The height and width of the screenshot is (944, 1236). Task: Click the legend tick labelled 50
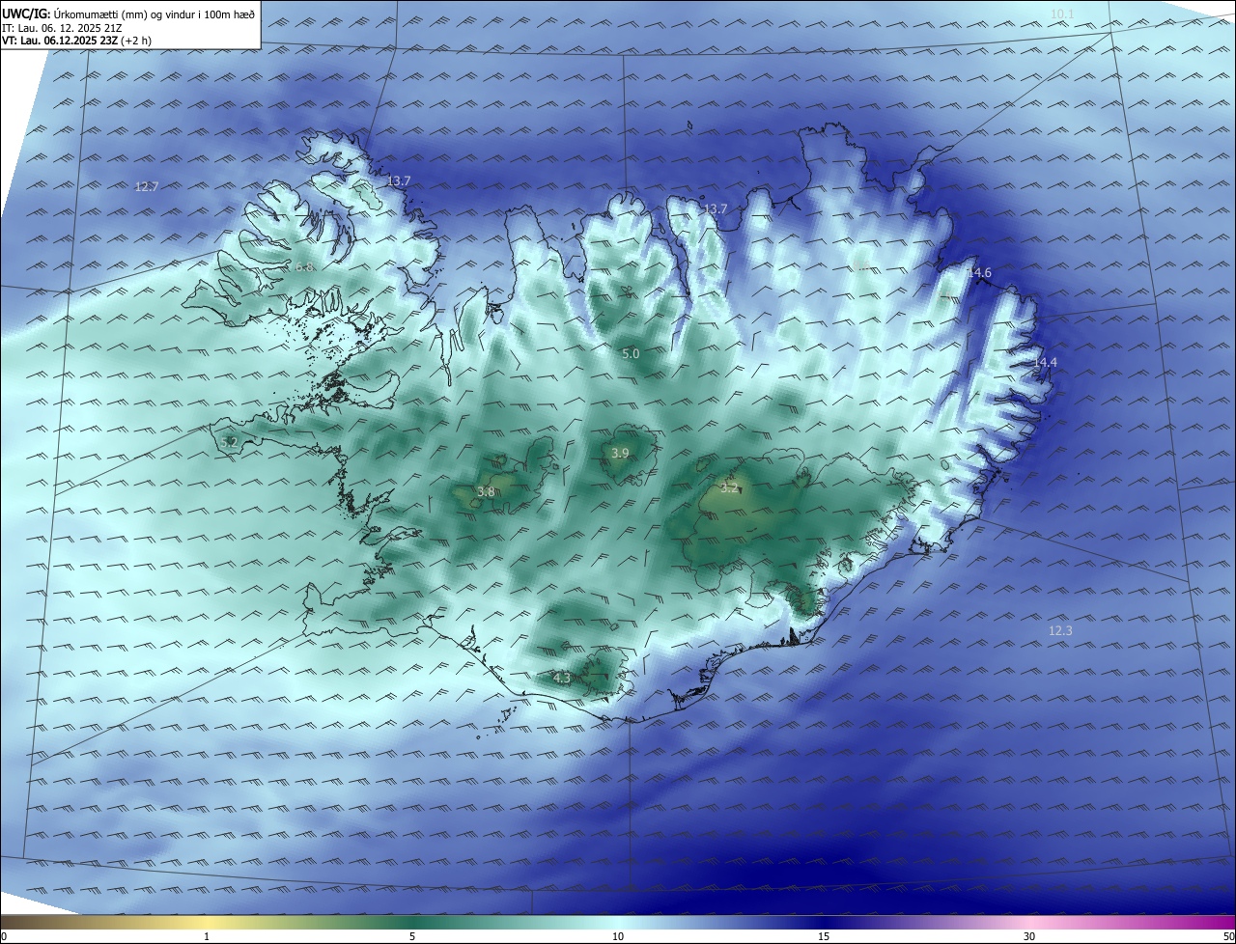coord(1228,936)
